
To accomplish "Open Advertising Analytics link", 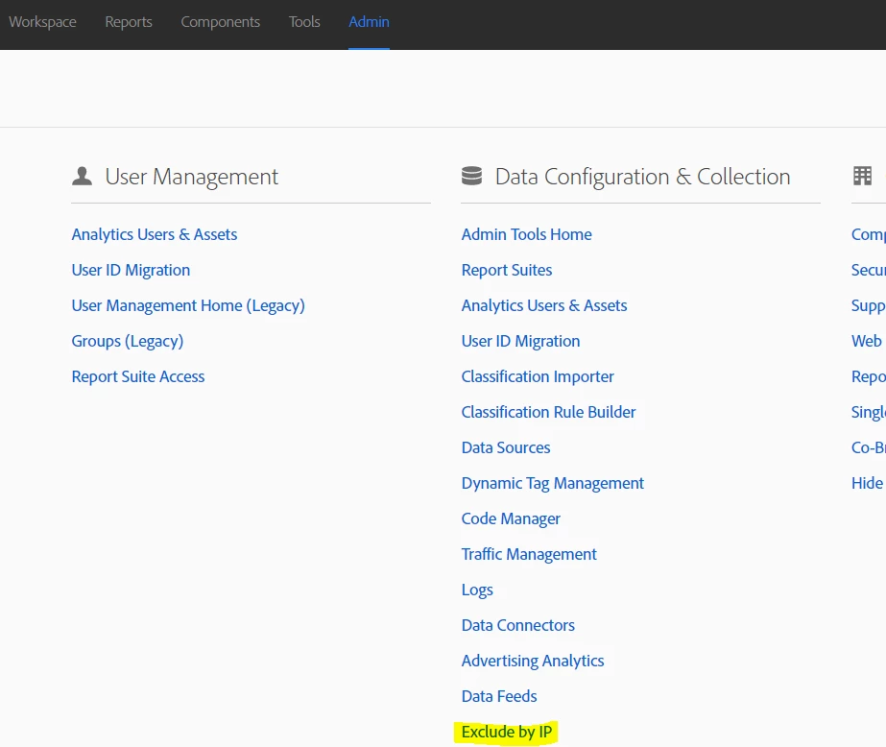I will (x=533, y=661).
